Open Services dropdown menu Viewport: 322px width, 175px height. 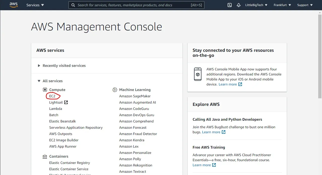[35, 5]
